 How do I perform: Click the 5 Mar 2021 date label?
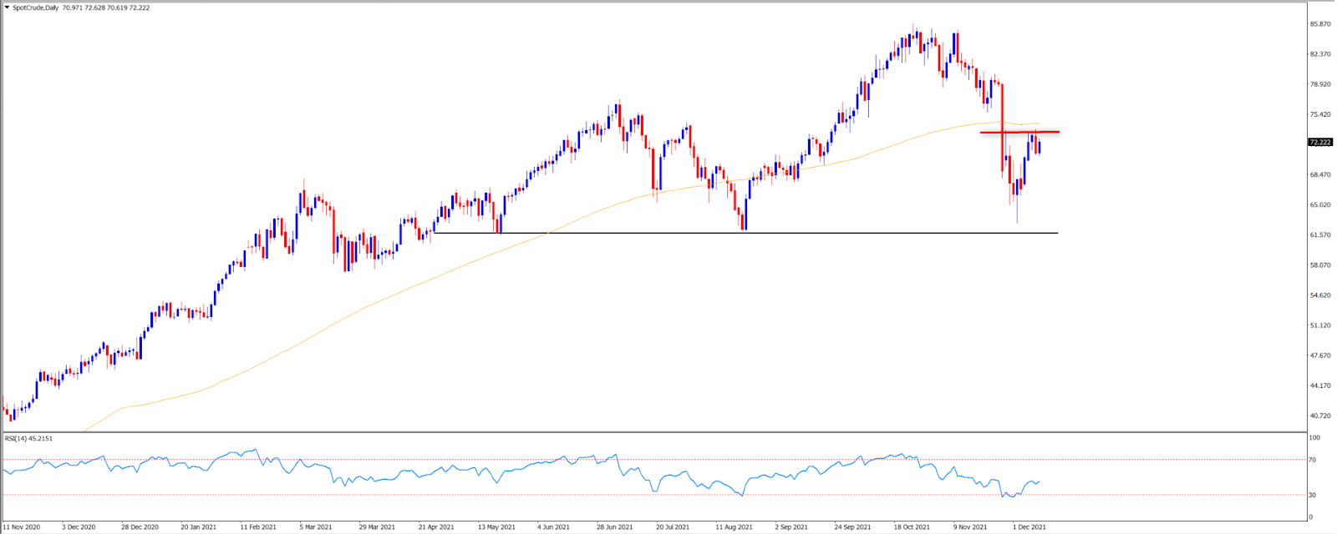click(x=317, y=527)
